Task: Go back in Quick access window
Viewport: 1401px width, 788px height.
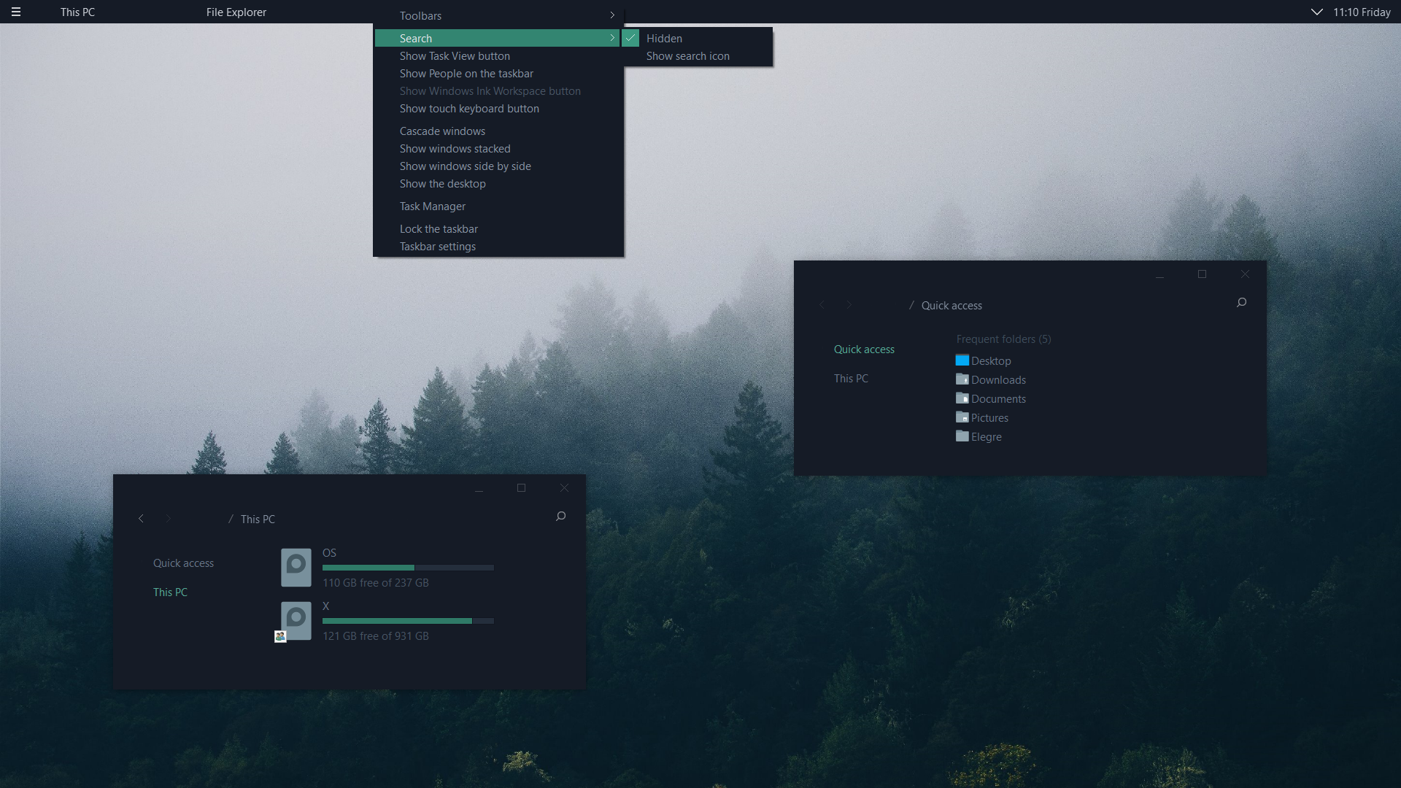Action: pyautogui.click(x=822, y=305)
